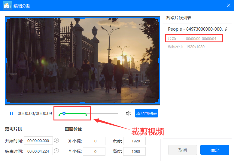Rename clip with pencil edit icon
The width and height of the screenshot is (234, 161).
click(226, 29)
